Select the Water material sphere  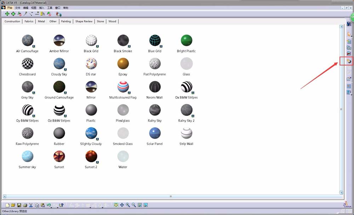click(123, 156)
